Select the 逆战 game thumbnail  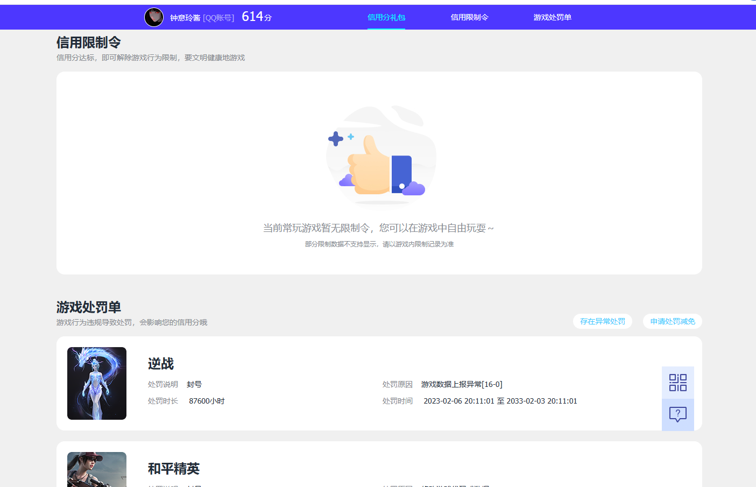(97, 383)
